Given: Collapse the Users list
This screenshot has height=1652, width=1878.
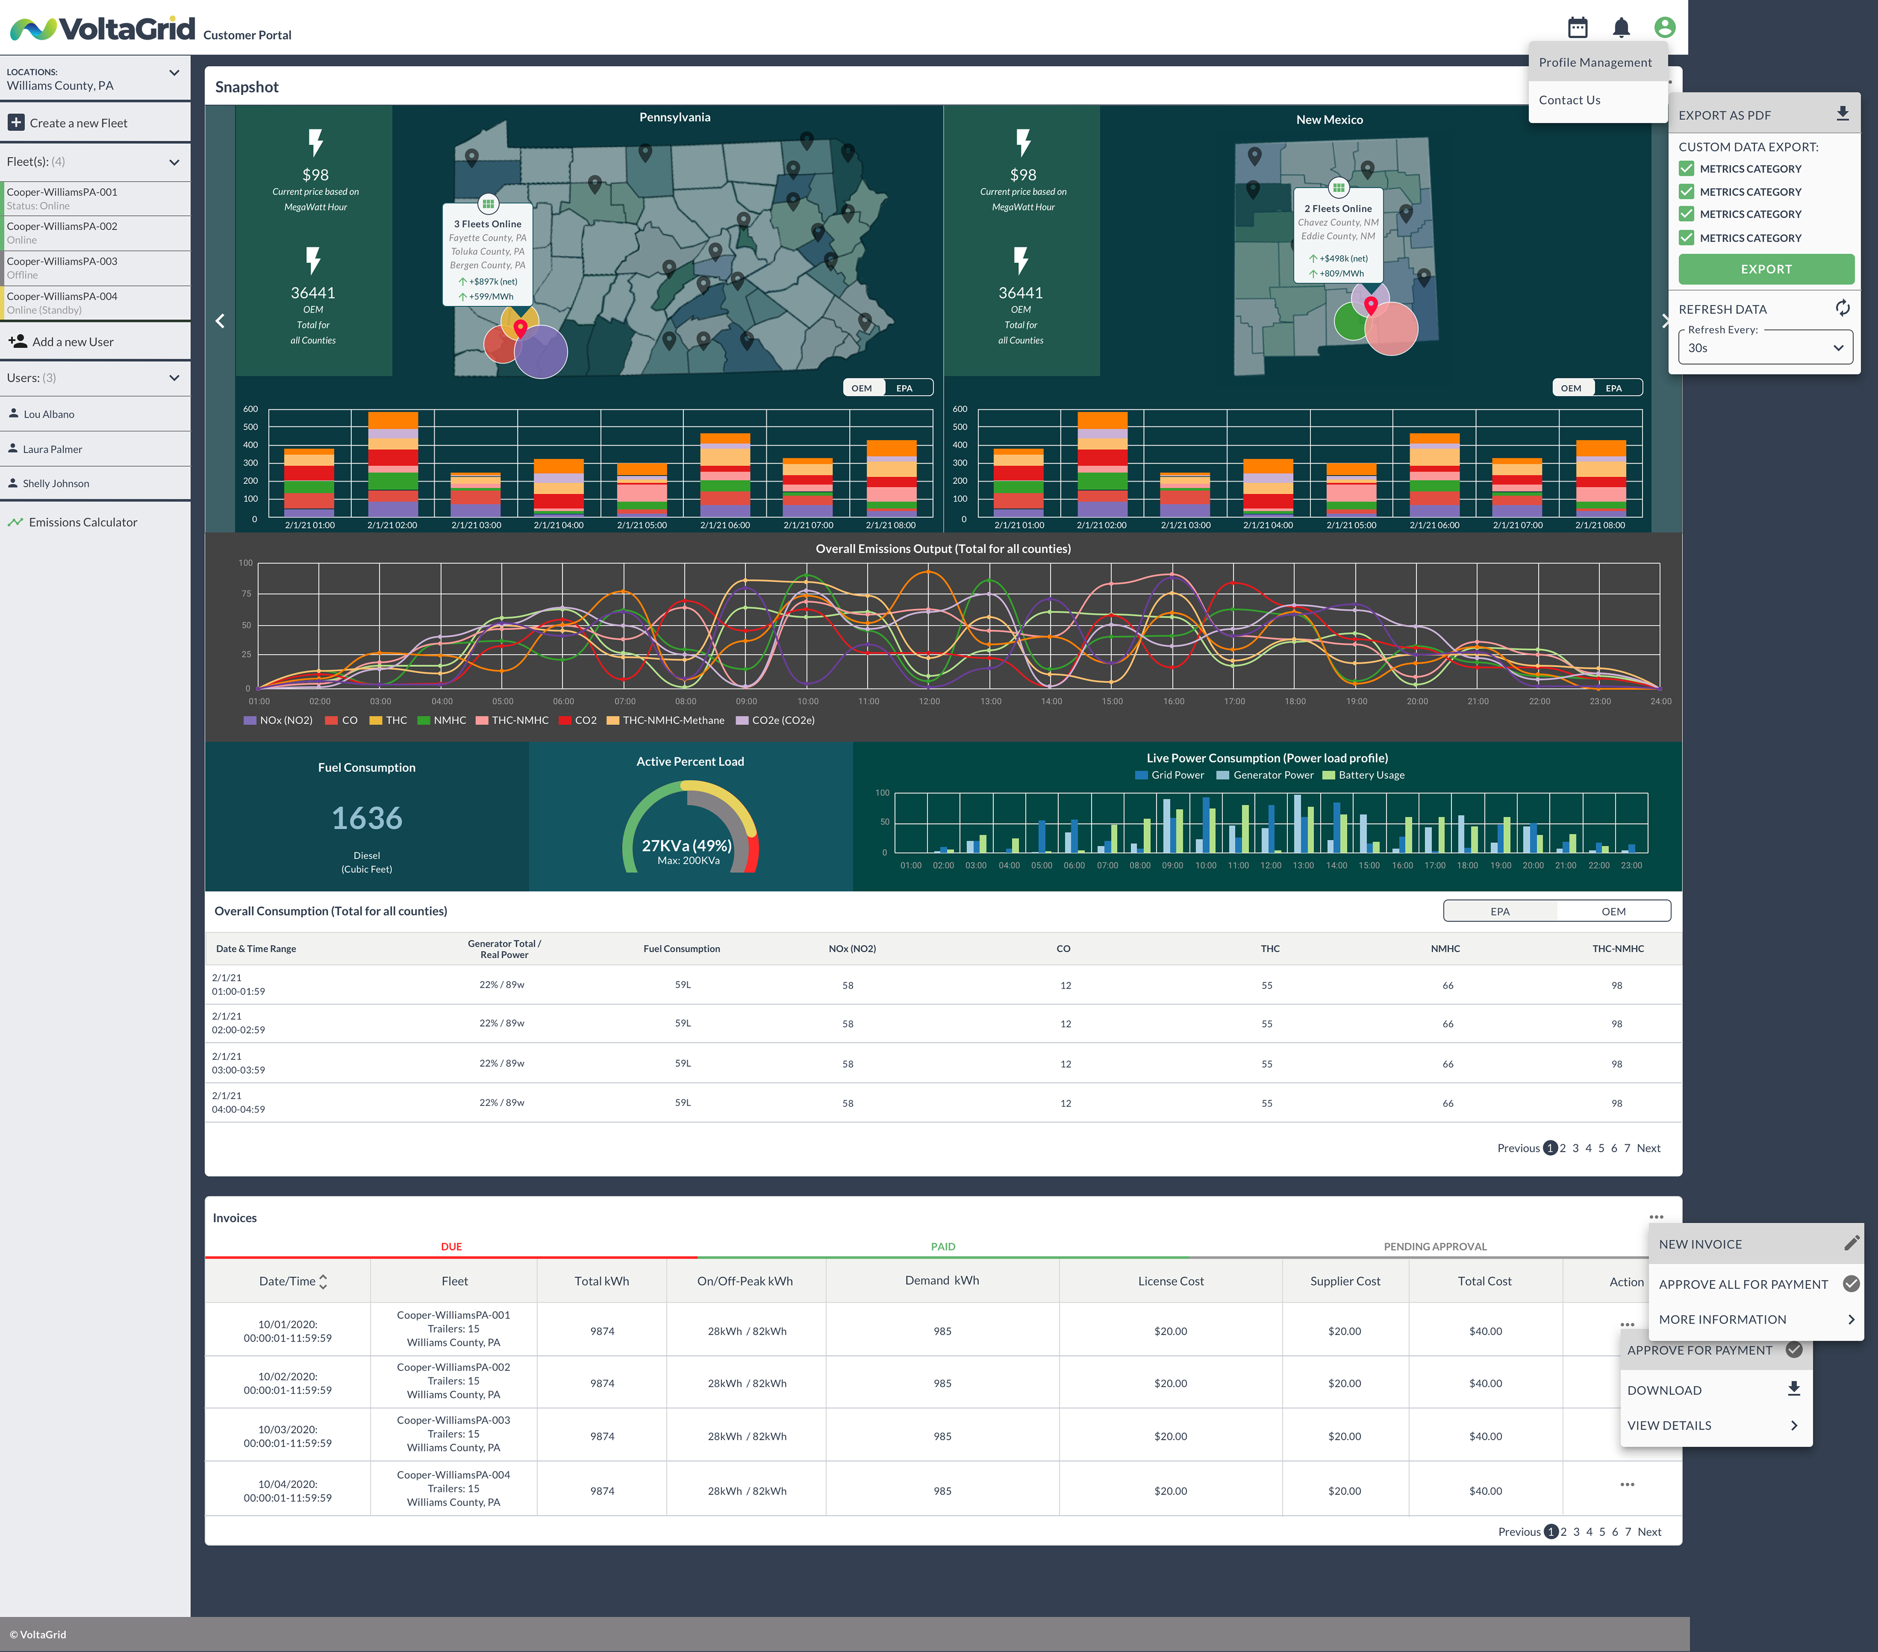Looking at the screenshot, I should point(174,377).
